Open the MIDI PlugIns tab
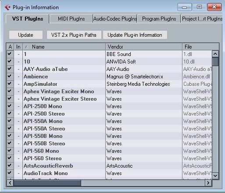This screenshot has height=193, width=225. (71, 19)
